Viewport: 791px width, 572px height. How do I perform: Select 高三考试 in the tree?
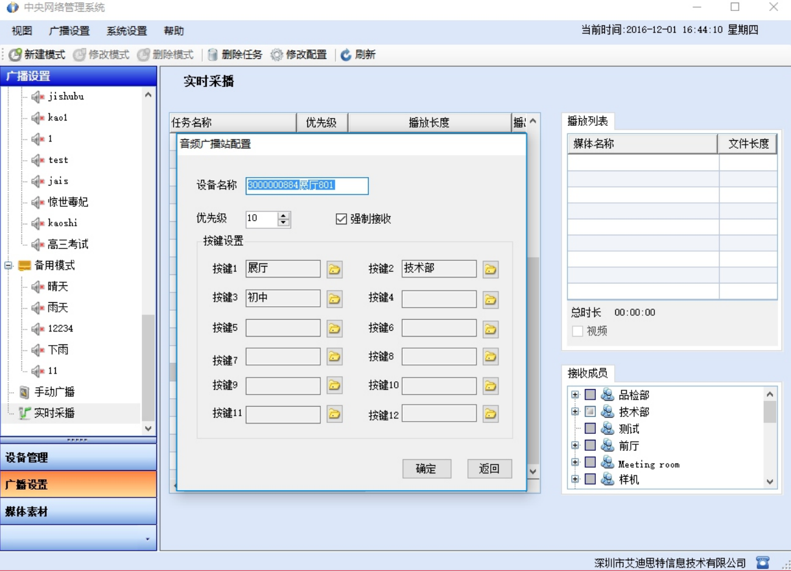point(67,244)
